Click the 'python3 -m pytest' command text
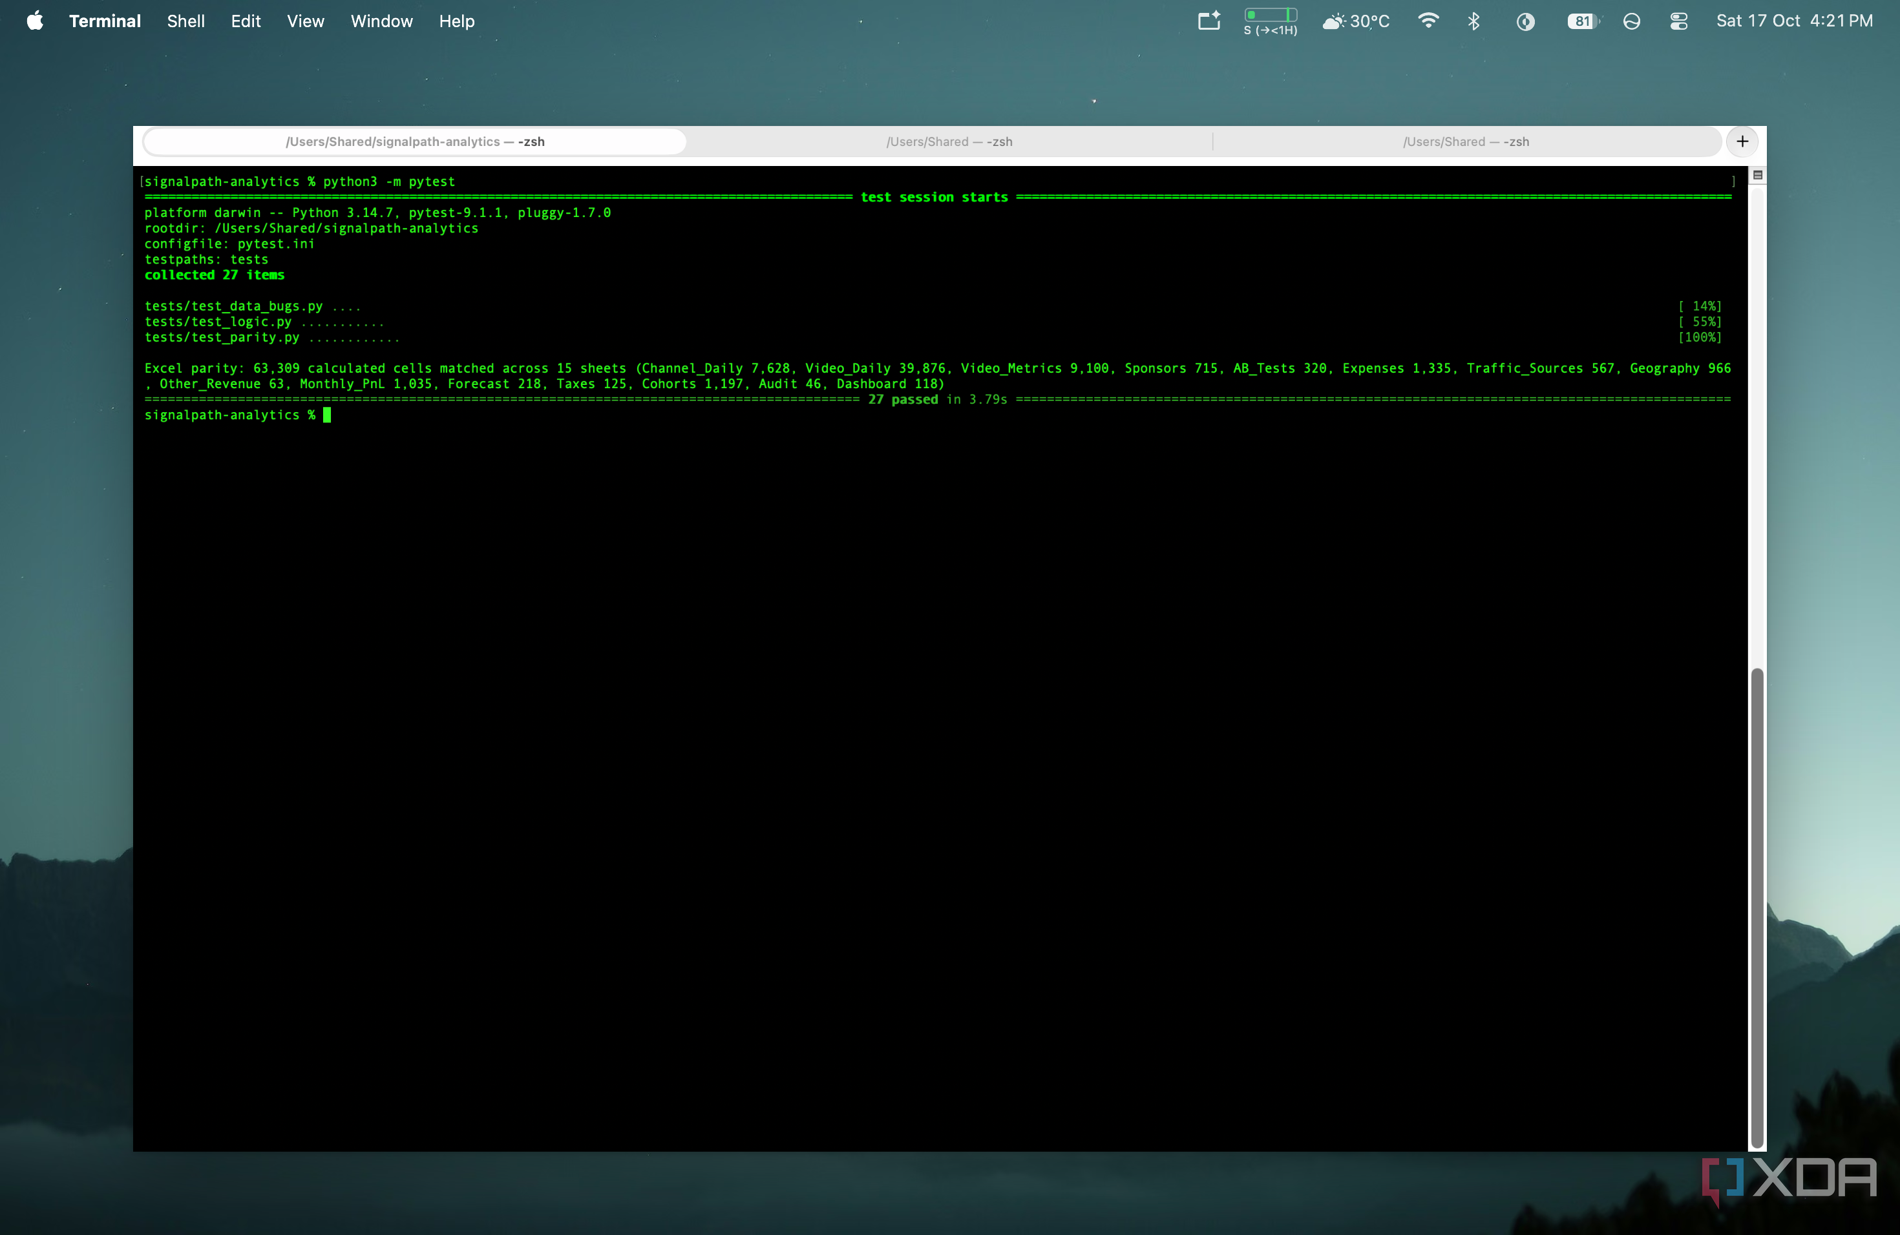This screenshot has height=1235, width=1900. click(389, 181)
